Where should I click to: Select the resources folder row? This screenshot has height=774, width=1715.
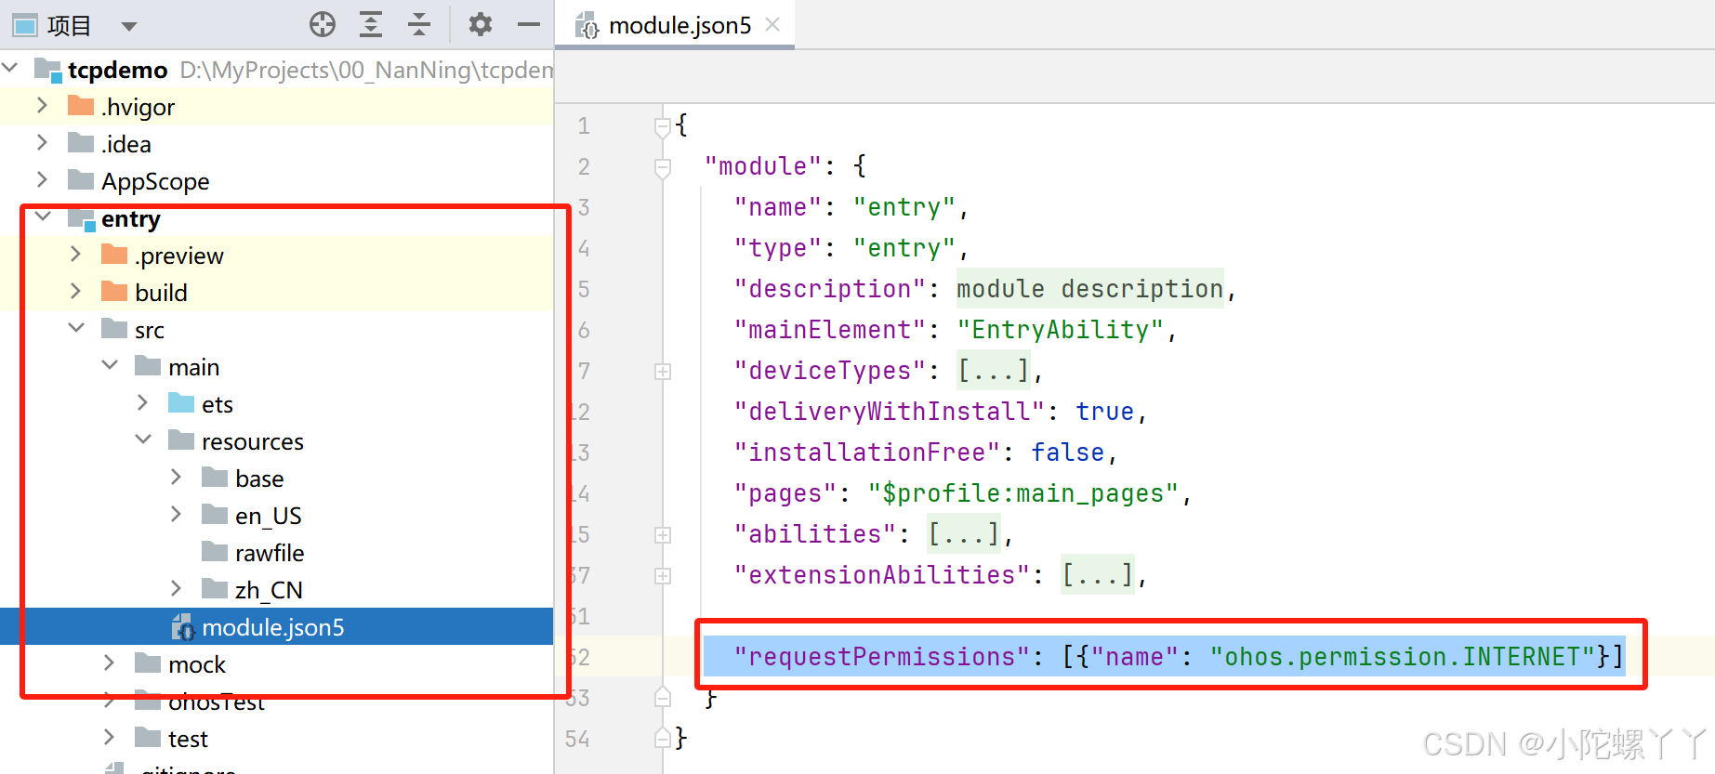(277, 440)
